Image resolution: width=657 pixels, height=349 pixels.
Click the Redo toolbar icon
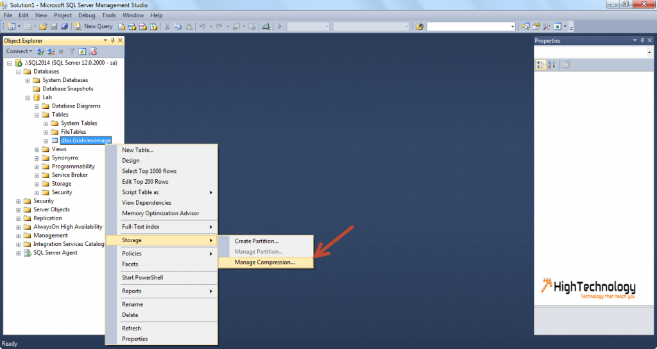[219, 26]
